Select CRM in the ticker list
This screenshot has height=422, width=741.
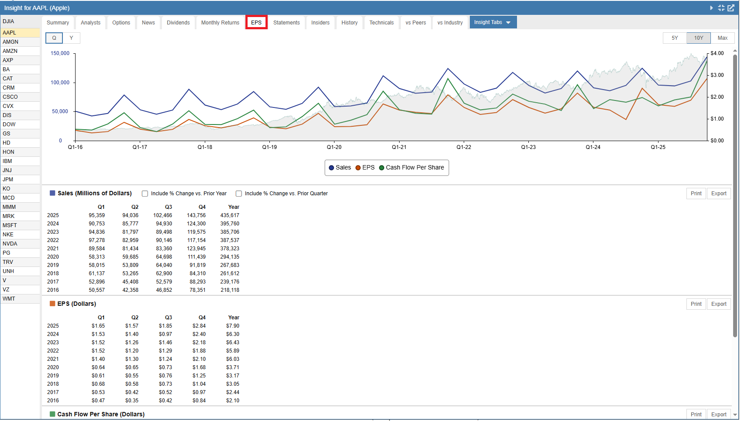coord(20,88)
